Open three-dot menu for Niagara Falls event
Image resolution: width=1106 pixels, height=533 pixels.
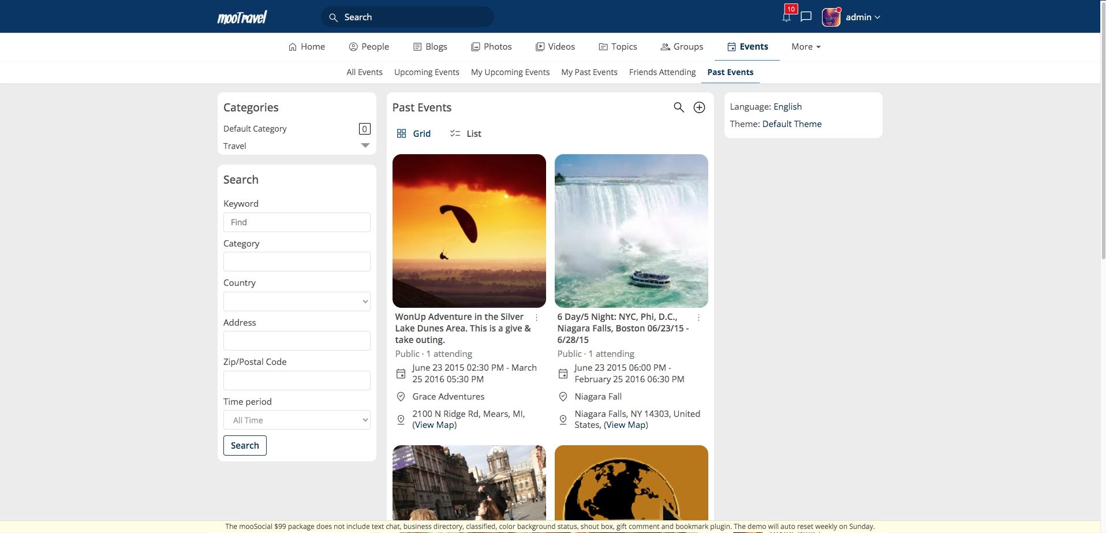coord(698,318)
